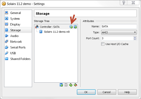This screenshot has height=99, width=141.
Task: Click the settings gear icon in title bar
Action: (x=4, y=4)
